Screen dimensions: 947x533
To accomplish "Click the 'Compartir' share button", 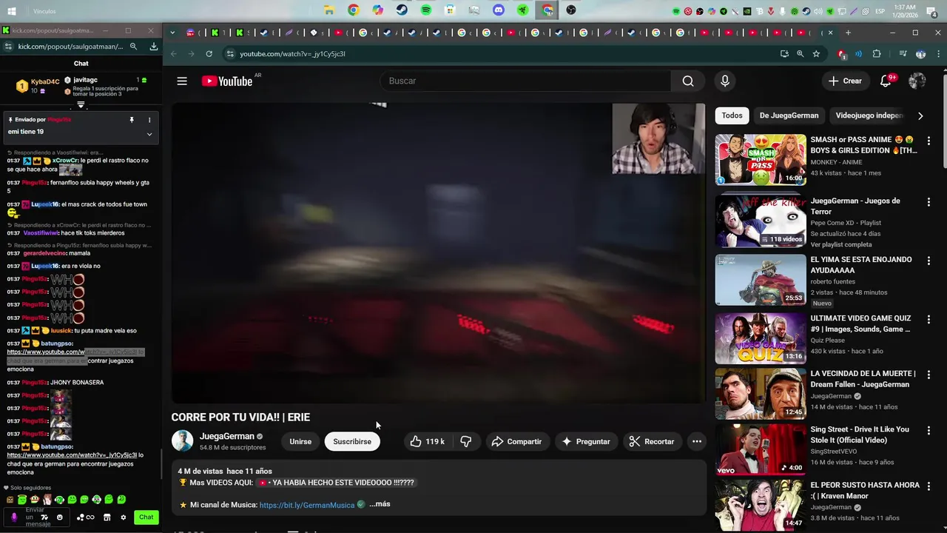I will click(517, 441).
